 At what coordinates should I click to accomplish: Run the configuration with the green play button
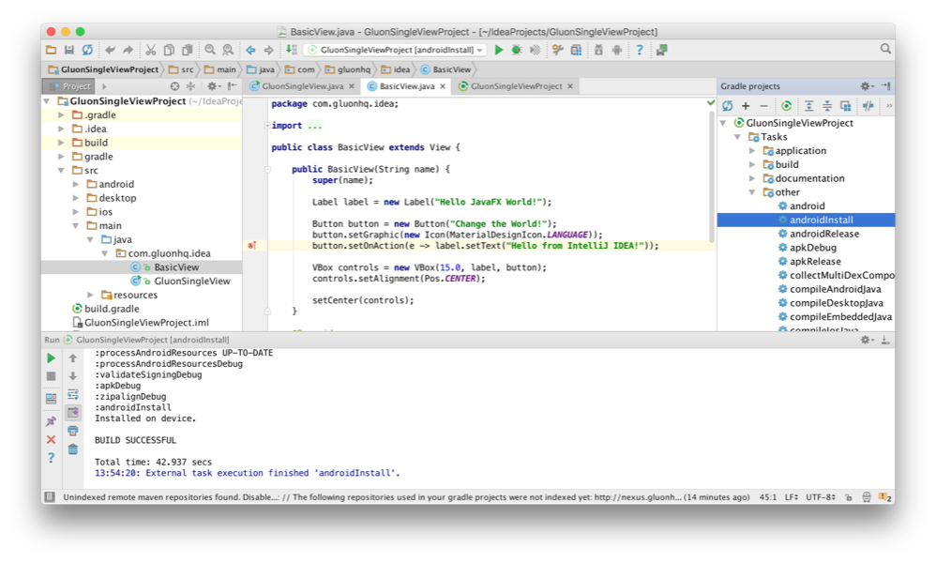[499, 50]
